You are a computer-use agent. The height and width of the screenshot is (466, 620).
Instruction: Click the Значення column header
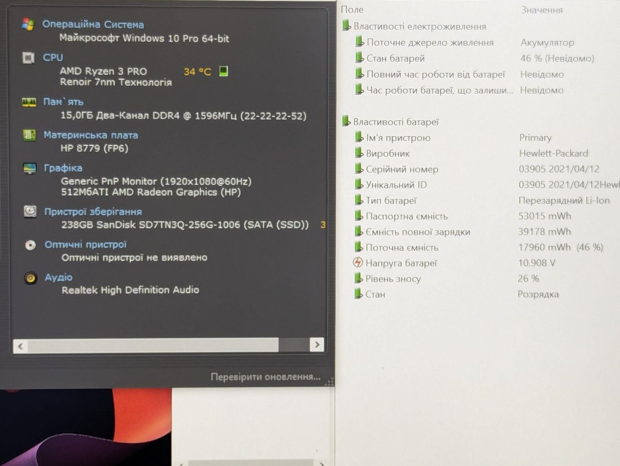pyautogui.click(x=542, y=10)
